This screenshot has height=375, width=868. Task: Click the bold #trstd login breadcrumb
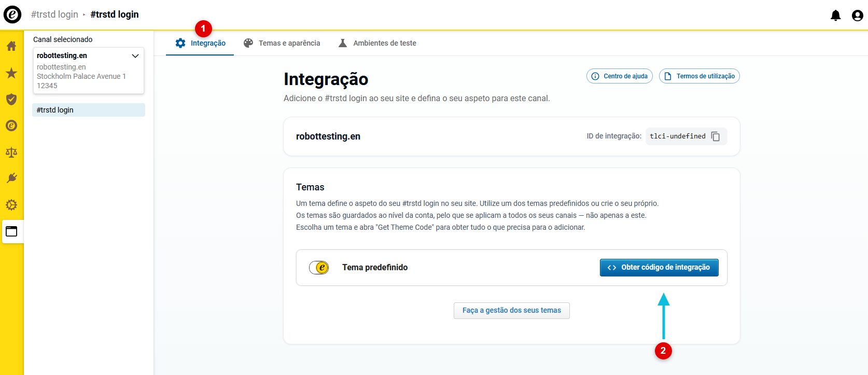point(115,15)
